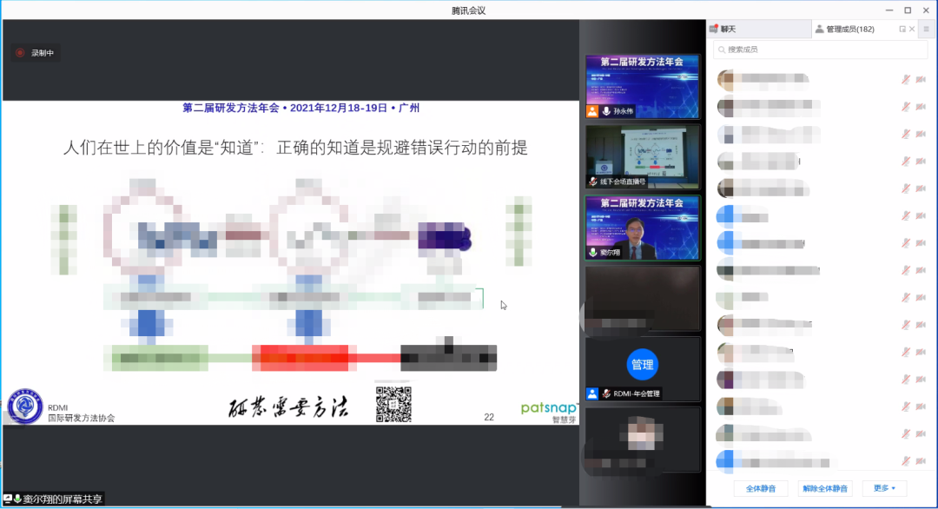The height and width of the screenshot is (509, 938).
Task: Click the 录制中 recording indicator
Action: pyautogui.click(x=35, y=53)
